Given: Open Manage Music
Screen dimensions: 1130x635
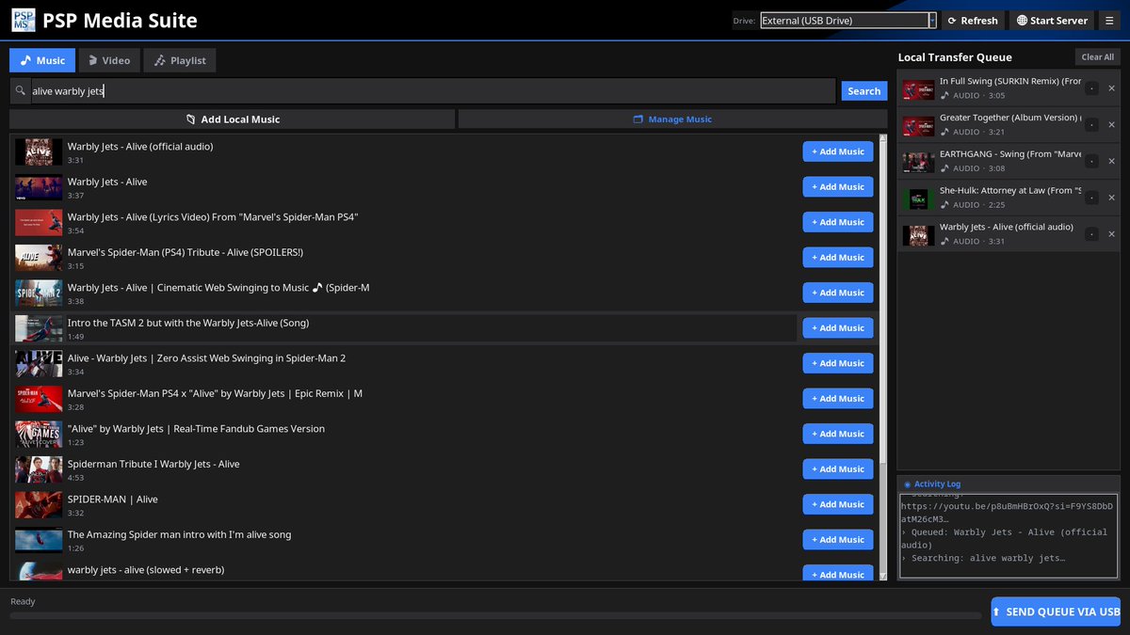Looking at the screenshot, I should [672, 119].
